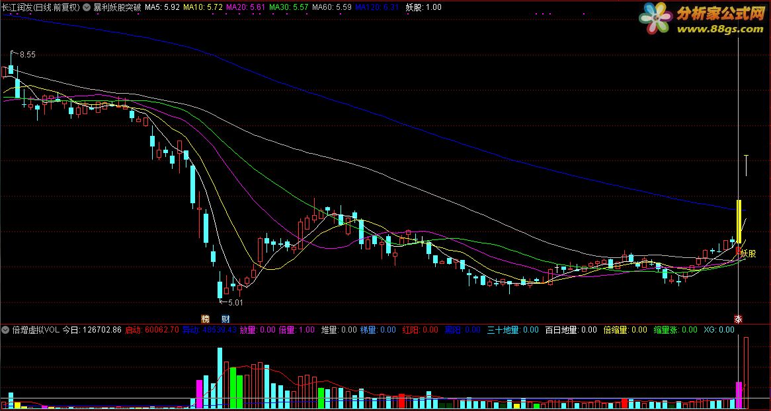Screen dimensions: 771x411
Task: Click the 财 marker icon under the chart
Action: pos(225,319)
